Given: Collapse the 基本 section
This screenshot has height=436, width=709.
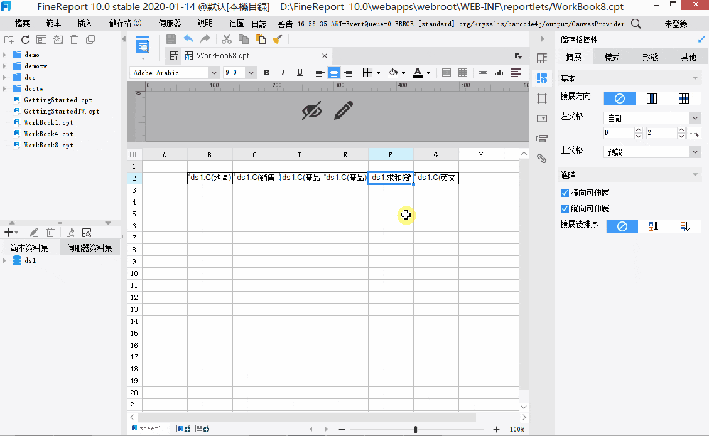Looking at the screenshot, I should pos(695,78).
